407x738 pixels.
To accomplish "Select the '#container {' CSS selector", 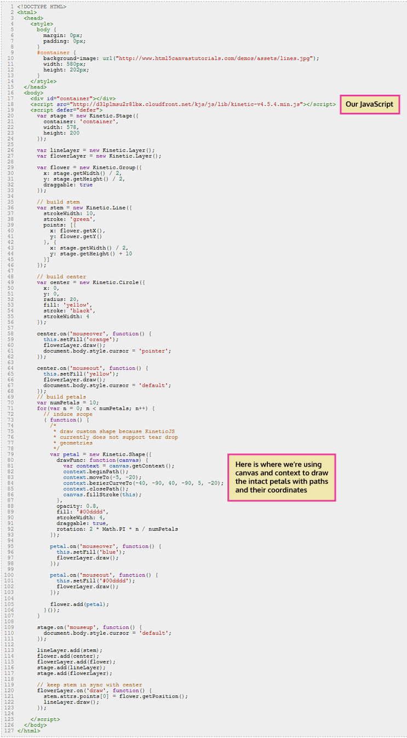I will point(55,53).
